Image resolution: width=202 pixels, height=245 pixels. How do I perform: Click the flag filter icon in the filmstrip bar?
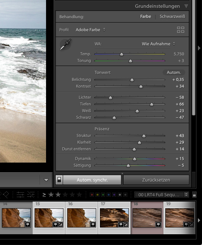(x=5, y=195)
